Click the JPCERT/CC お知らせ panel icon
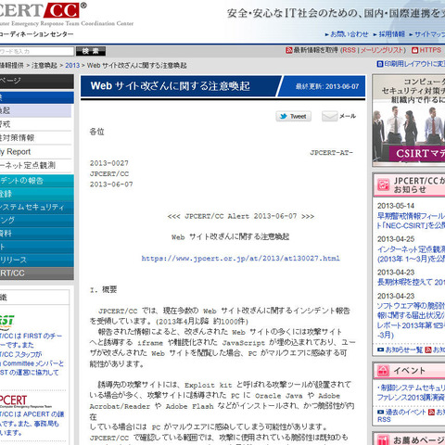 pos(383,184)
